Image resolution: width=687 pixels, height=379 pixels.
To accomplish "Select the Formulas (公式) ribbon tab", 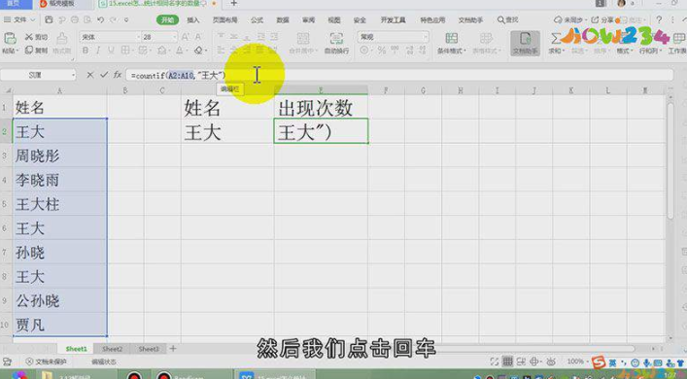I will tap(257, 20).
